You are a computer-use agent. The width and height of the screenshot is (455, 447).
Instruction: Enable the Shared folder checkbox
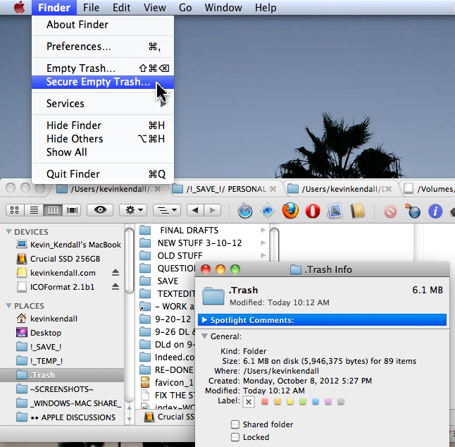(235, 424)
